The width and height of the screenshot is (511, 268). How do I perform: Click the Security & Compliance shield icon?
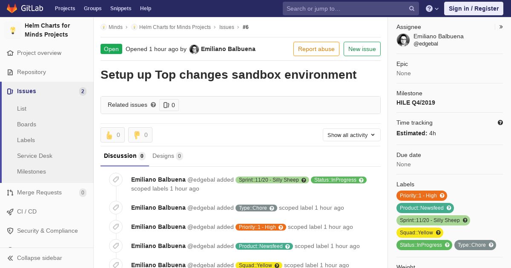coord(10,231)
